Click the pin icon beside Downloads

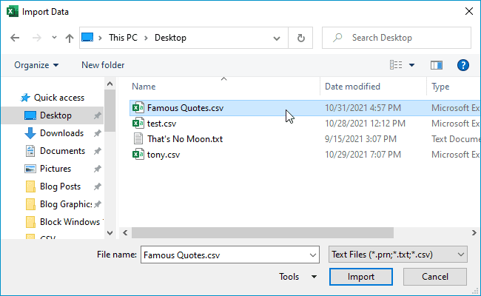(x=97, y=133)
